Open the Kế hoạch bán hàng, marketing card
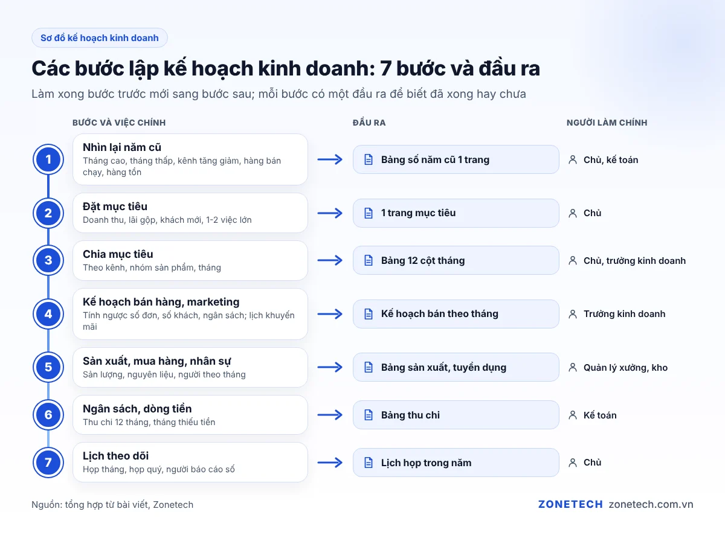Screen dimensions: 725x535 pyautogui.click(x=190, y=314)
